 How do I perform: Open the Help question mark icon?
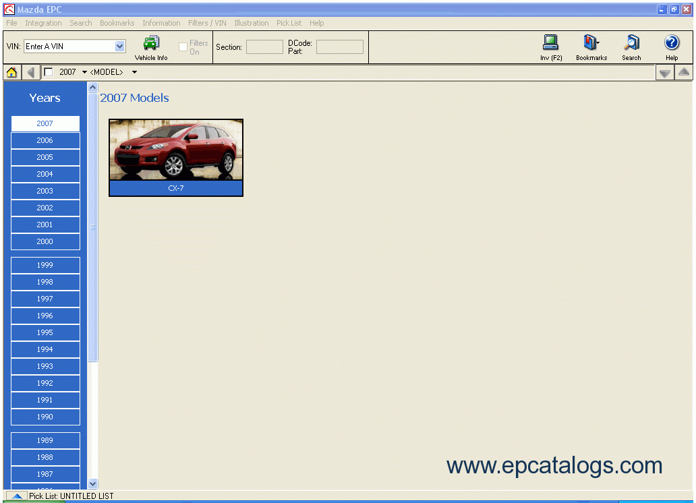pyautogui.click(x=672, y=47)
